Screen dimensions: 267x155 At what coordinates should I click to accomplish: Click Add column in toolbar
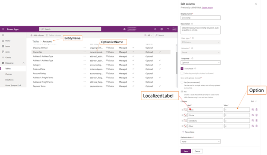(37, 35)
